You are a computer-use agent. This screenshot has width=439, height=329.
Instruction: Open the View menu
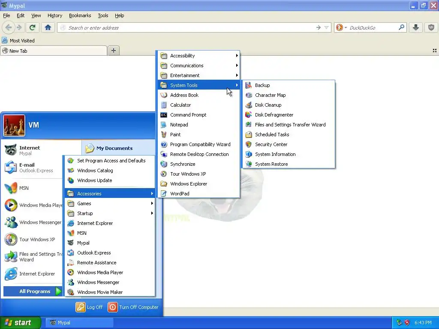pos(36,15)
